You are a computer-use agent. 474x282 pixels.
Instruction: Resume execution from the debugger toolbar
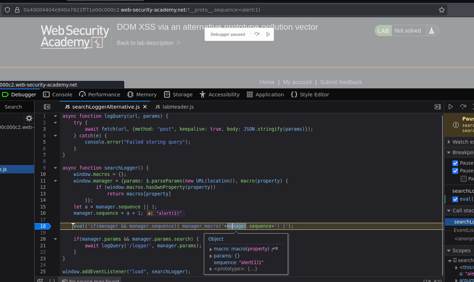(x=451, y=107)
